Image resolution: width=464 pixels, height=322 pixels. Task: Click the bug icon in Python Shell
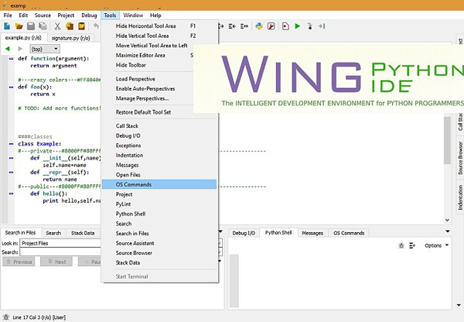[401, 245]
